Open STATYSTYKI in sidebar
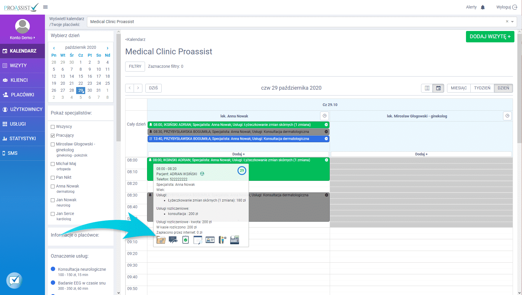 click(x=22, y=138)
